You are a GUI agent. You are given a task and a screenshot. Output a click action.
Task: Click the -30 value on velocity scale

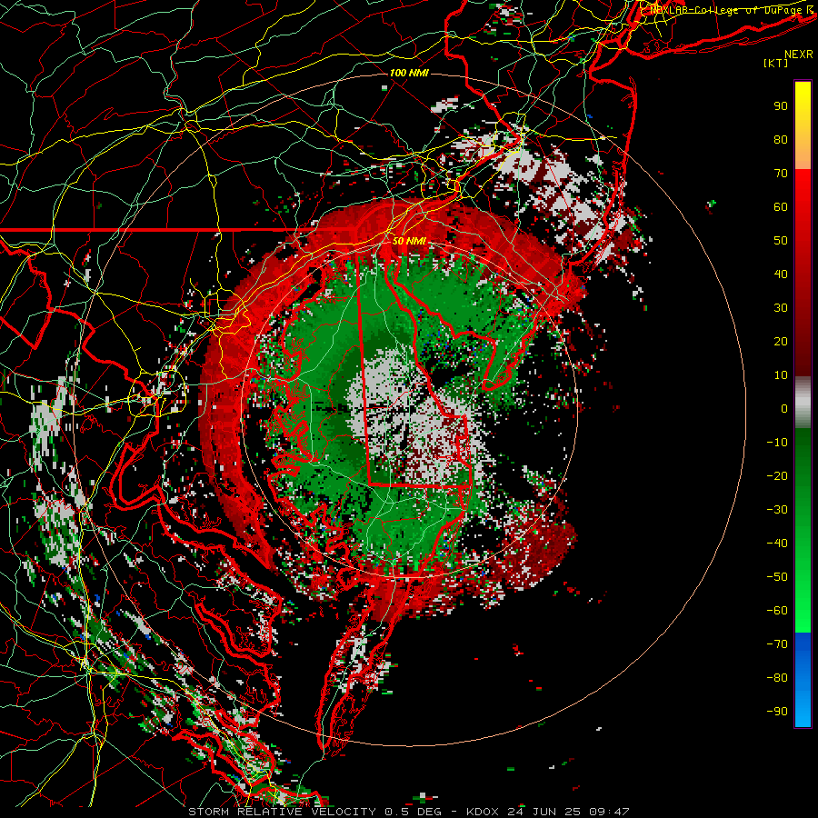point(777,510)
